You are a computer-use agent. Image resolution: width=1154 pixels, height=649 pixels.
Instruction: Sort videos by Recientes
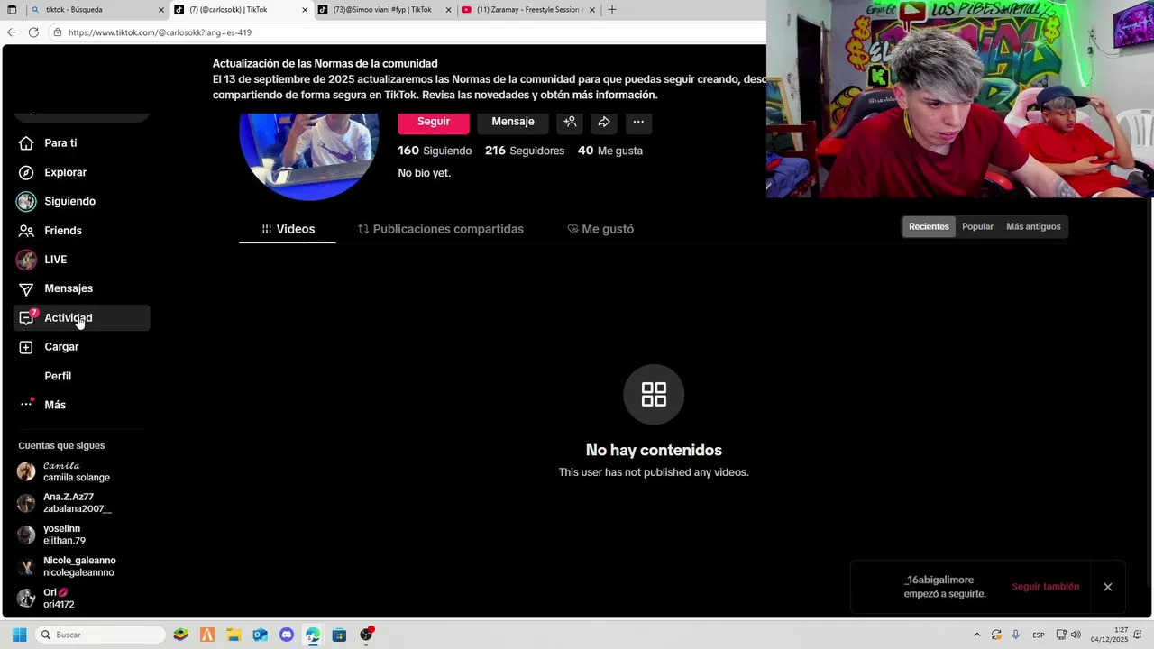(x=929, y=226)
